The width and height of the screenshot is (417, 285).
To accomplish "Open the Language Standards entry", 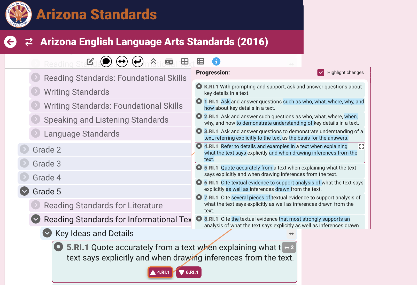I will click(35, 133).
